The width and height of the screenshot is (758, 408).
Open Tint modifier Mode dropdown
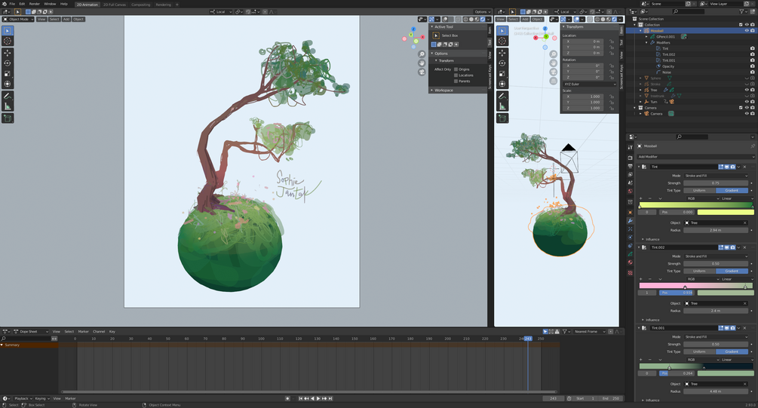point(716,176)
